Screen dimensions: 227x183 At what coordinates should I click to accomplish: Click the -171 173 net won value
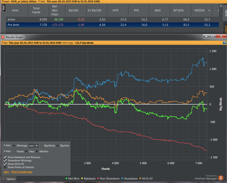tap(57, 25)
